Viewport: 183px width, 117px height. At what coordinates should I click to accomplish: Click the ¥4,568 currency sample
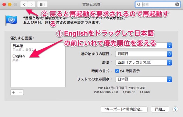click(145, 92)
